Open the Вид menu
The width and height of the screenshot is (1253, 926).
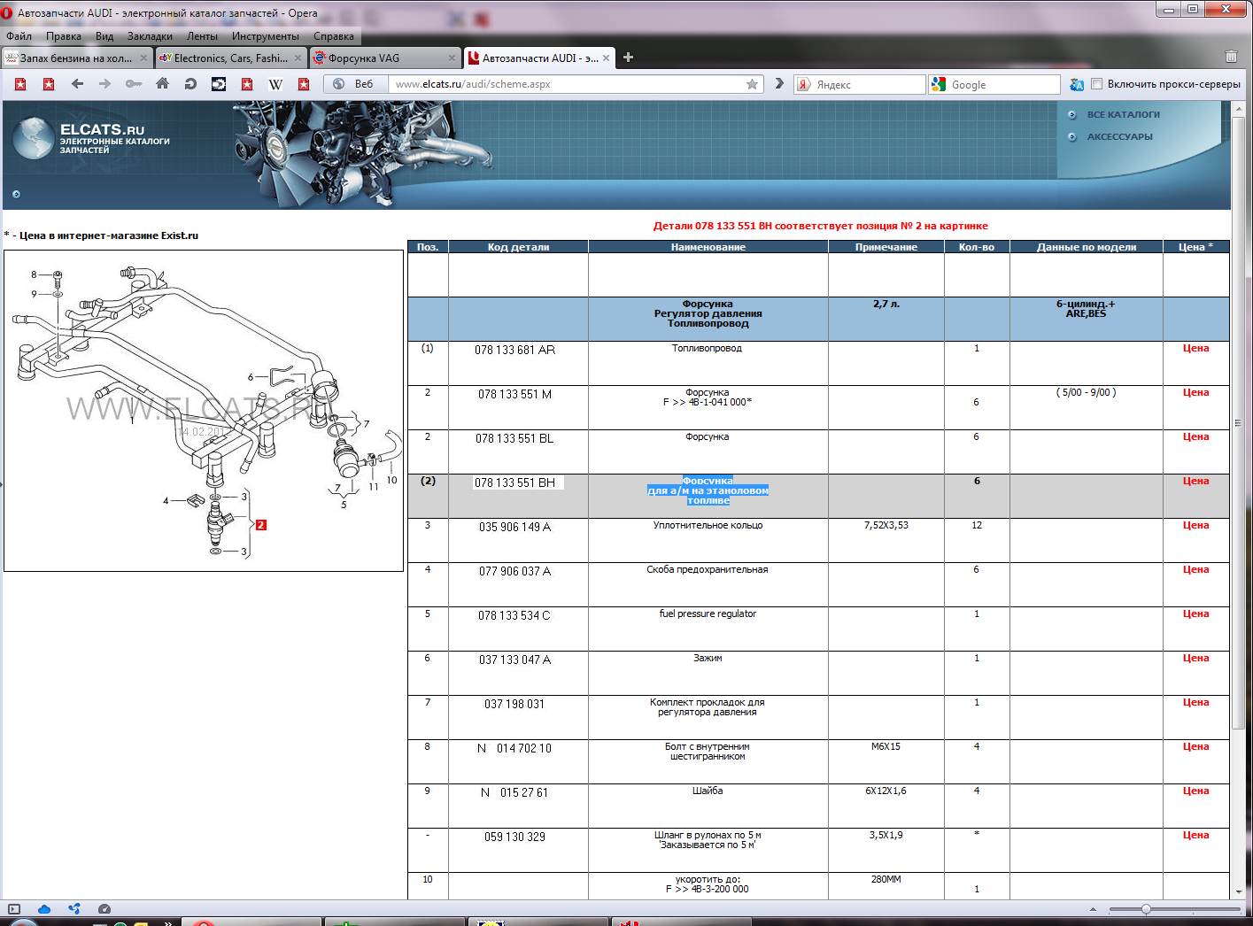coord(104,36)
